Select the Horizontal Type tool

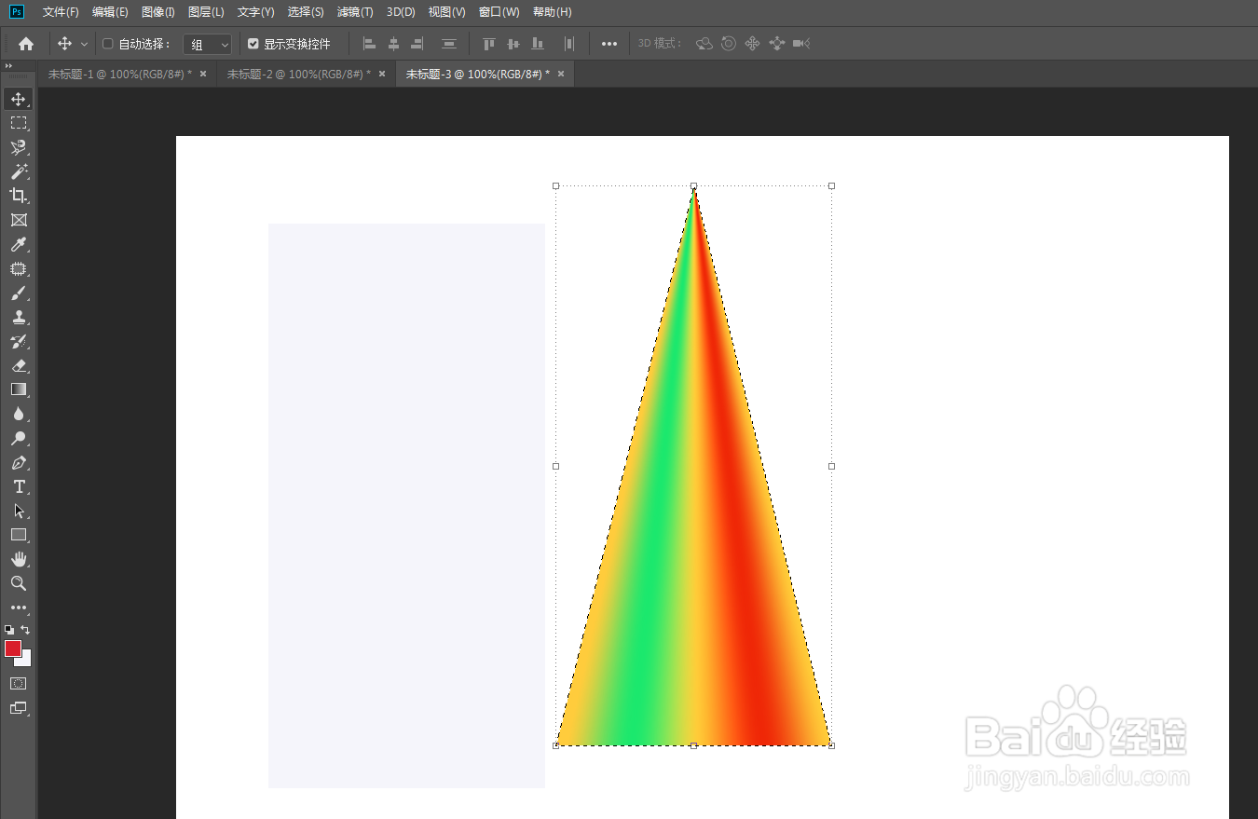19,486
